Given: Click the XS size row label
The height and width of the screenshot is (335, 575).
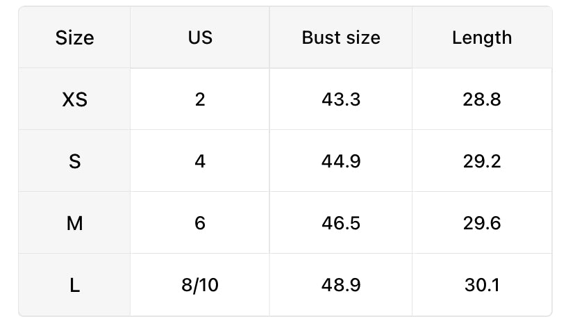Looking at the screenshot, I should 74,99.
